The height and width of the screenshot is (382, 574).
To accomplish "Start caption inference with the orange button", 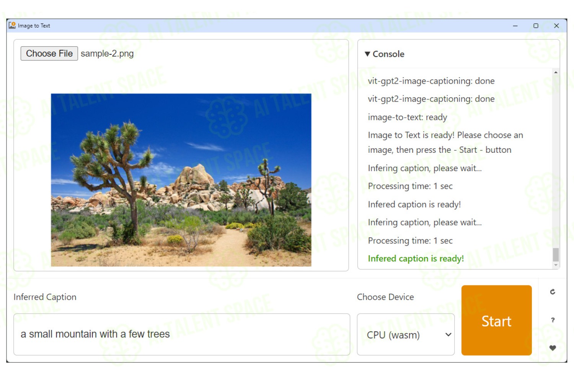I will tap(496, 320).
